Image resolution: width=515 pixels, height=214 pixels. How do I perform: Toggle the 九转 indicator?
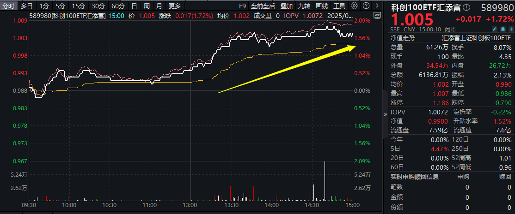[x=304, y=6]
